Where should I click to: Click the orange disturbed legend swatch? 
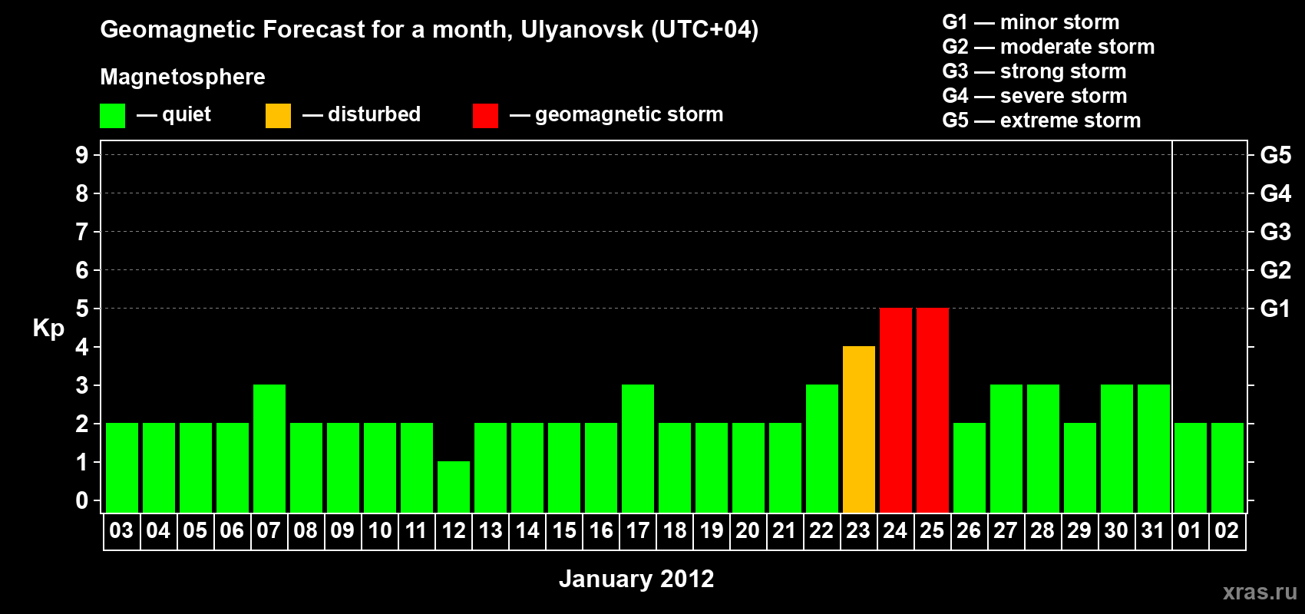[x=278, y=116]
